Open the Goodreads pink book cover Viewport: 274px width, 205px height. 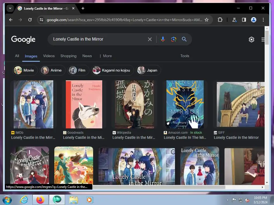(x=84, y=104)
